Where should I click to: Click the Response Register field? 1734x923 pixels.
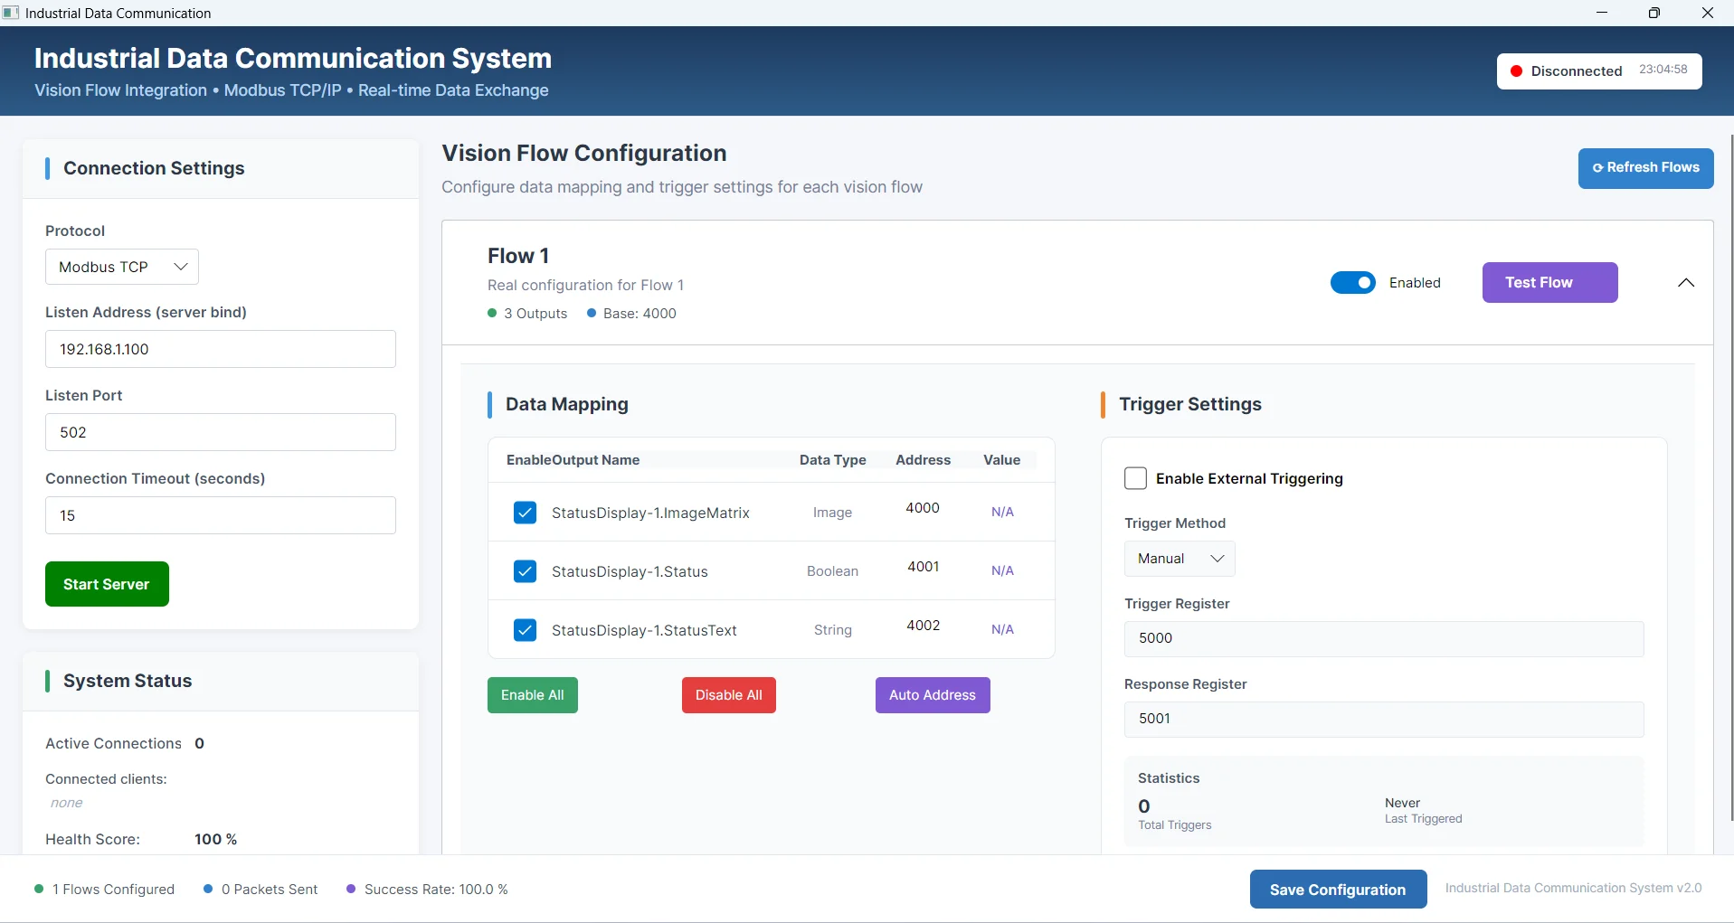pyautogui.click(x=1384, y=719)
